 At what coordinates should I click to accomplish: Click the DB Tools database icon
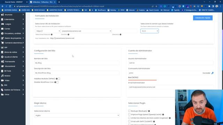point(2,71)
